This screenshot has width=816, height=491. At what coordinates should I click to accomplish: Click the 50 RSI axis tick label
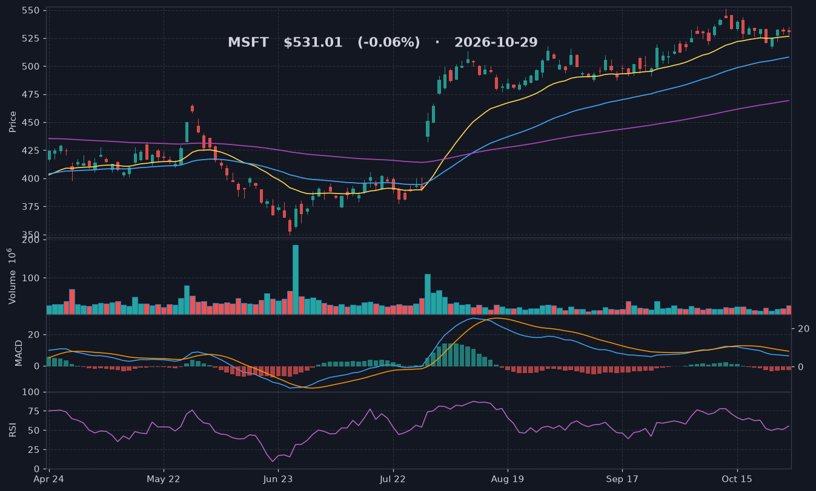pyautogui.click(x=35, y=431)
